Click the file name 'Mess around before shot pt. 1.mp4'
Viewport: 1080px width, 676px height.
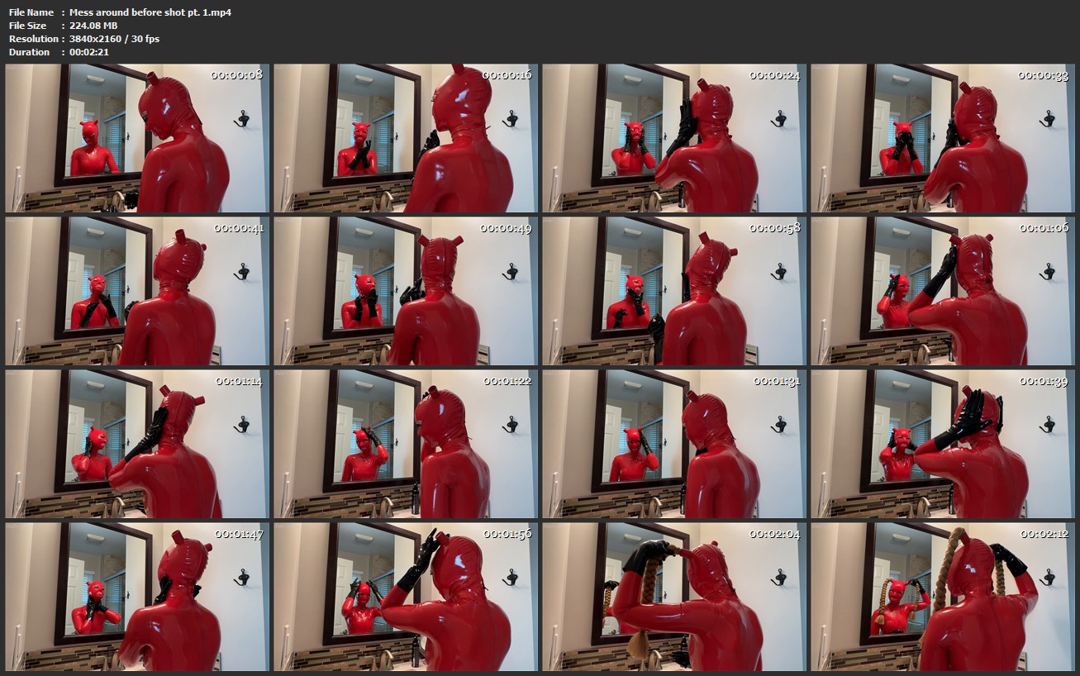click(150, 12)
